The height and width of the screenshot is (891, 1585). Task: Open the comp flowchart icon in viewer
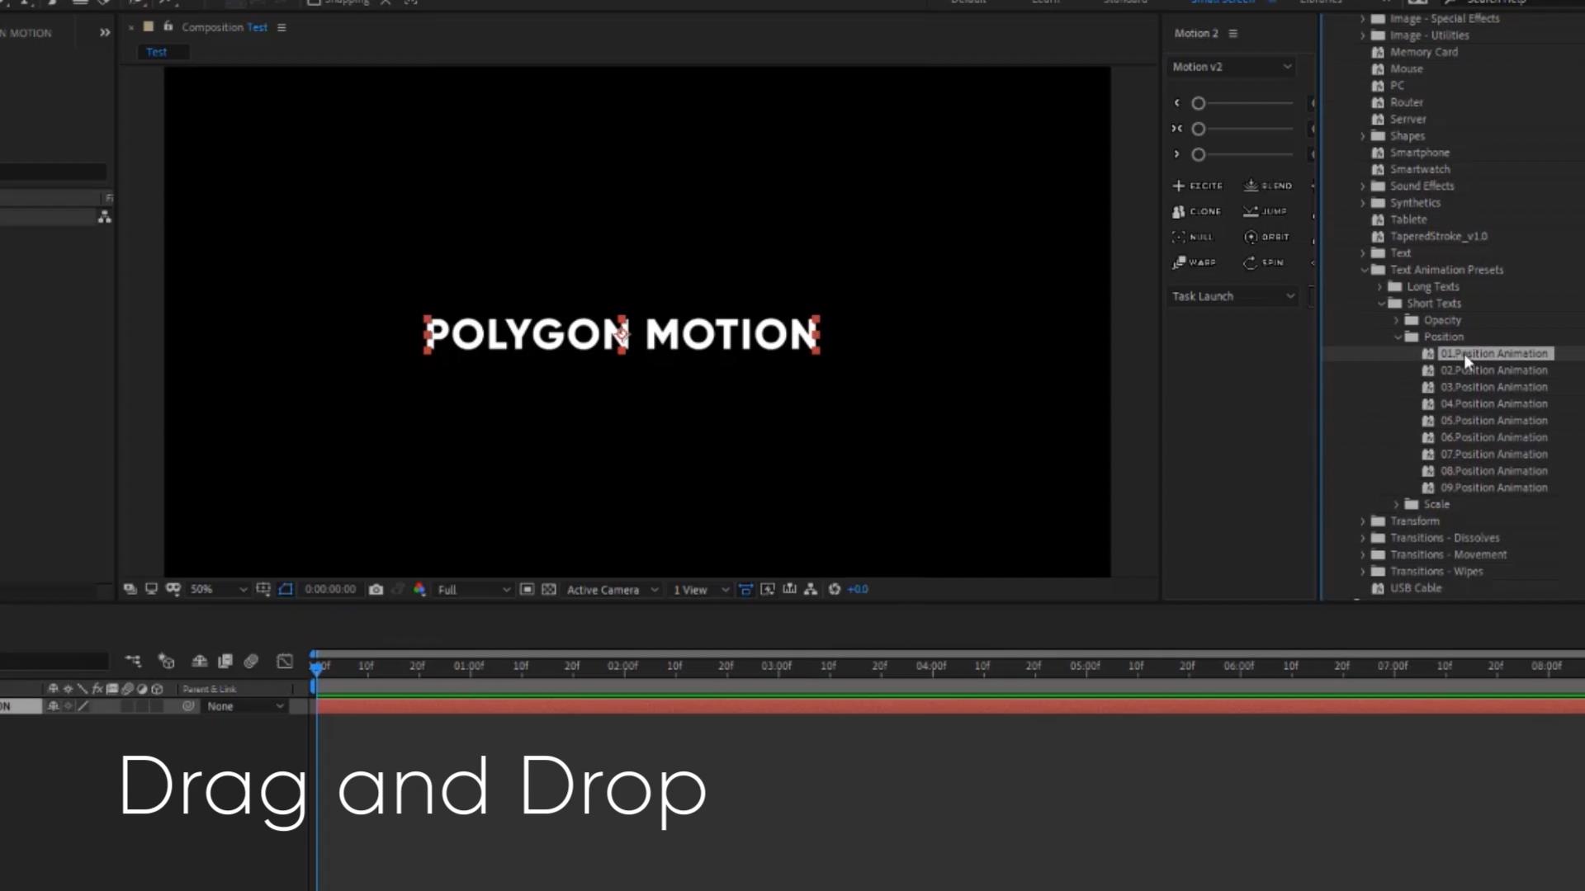tap(811, 589)
